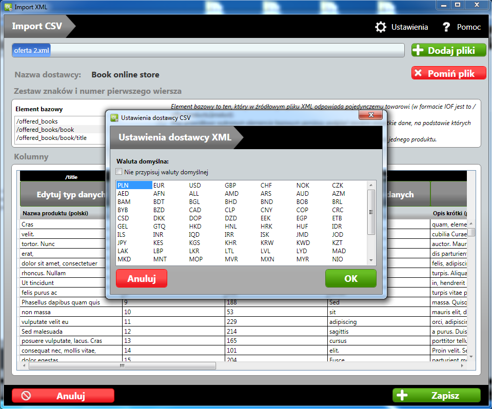Screen dimensions: 492x409
Task: Select currency EGP
Action: 302,218
